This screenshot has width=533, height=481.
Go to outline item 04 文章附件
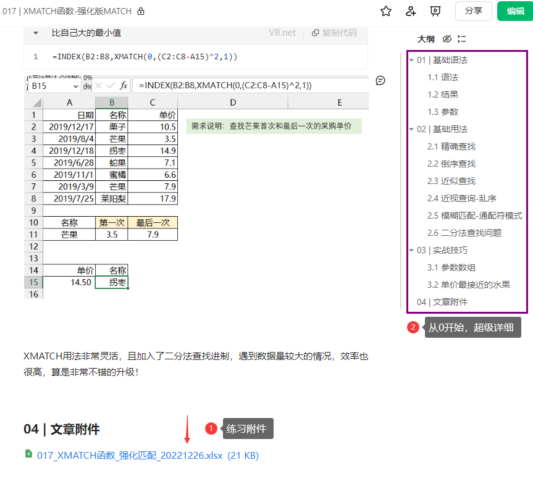[x=442, y=302]
